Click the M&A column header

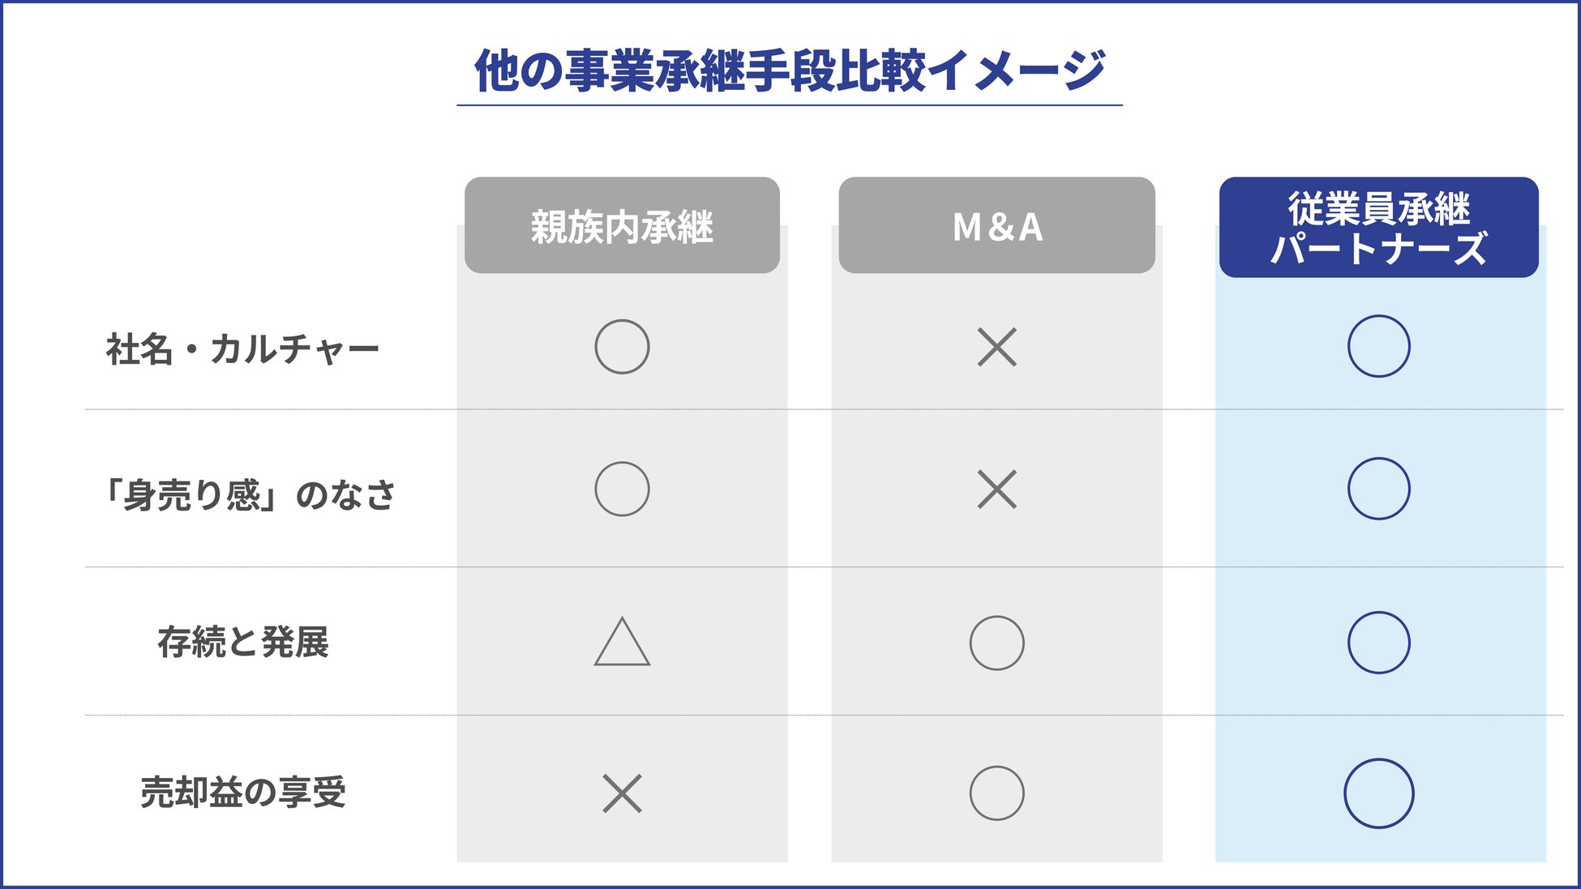click(996, 226)
